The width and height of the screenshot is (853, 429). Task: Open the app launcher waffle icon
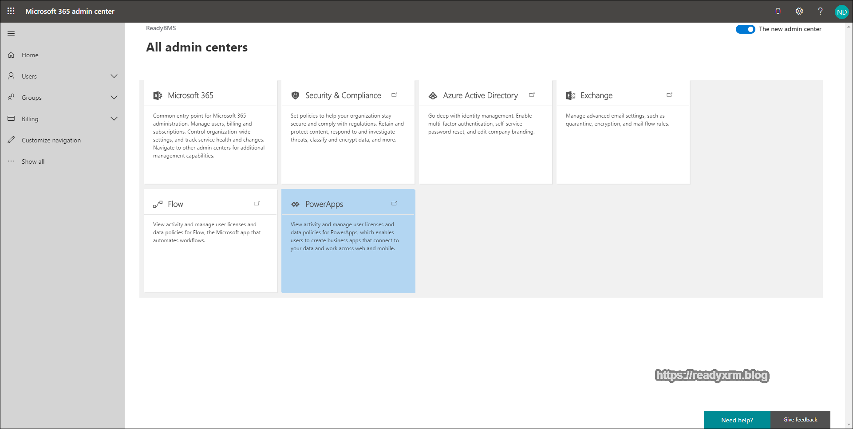coord(11,11)
